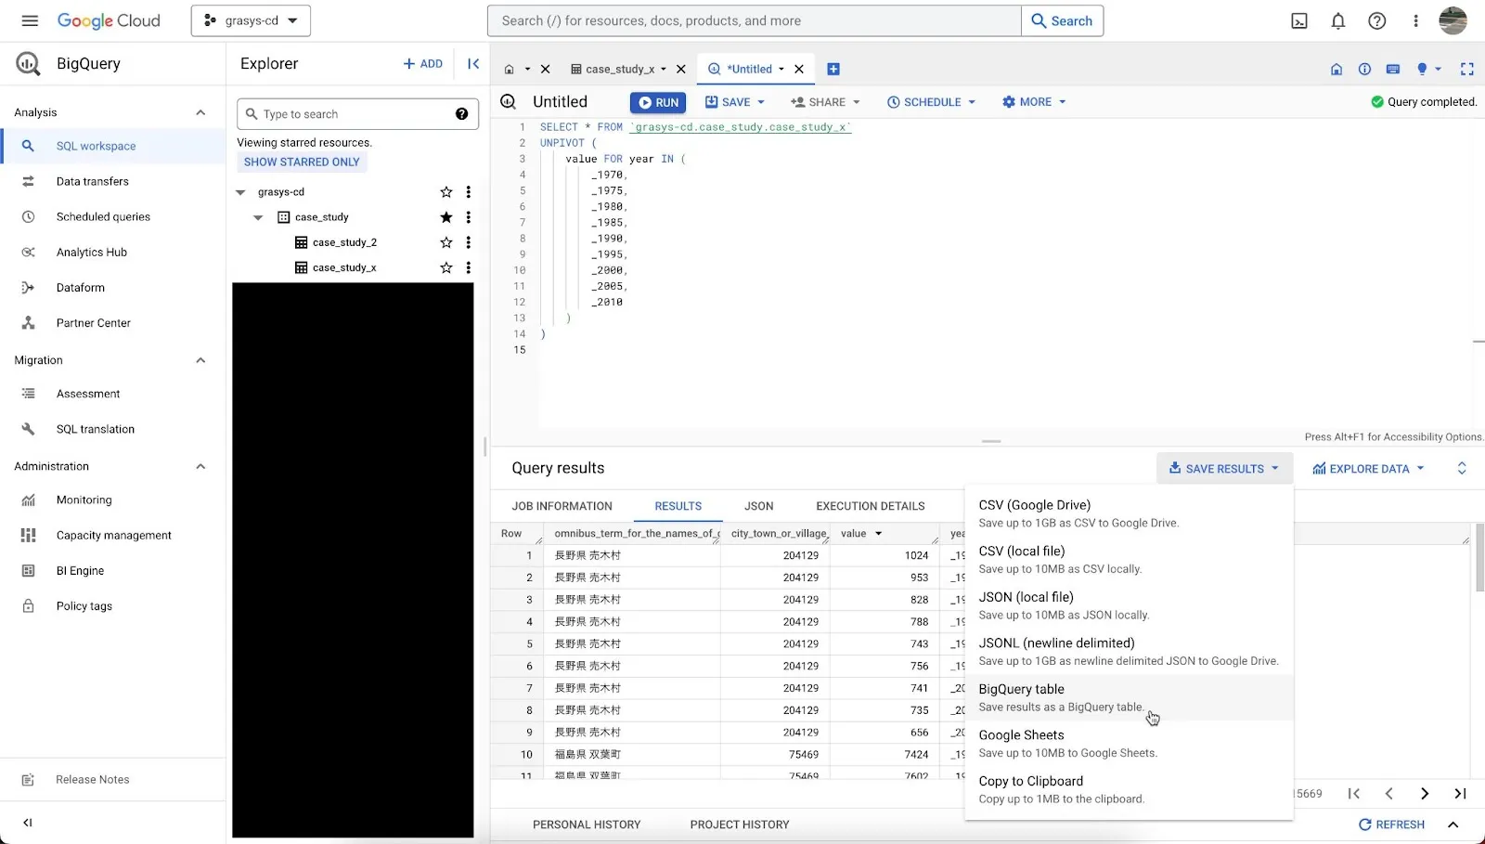The image size is (1485, 844).
Task: Open the MORE options dropdown
Action: click(1034, 102)
